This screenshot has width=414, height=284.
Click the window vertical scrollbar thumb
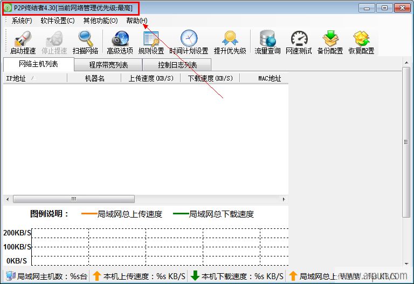pos(406,142)
